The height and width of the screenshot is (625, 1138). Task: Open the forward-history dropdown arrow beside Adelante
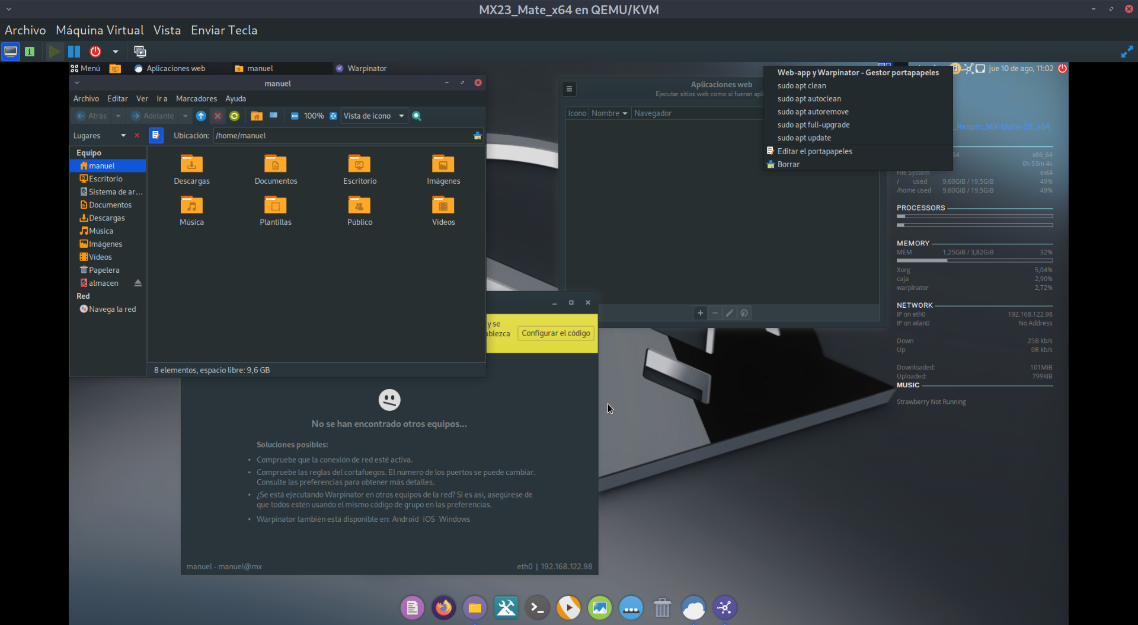coord(186,116)
